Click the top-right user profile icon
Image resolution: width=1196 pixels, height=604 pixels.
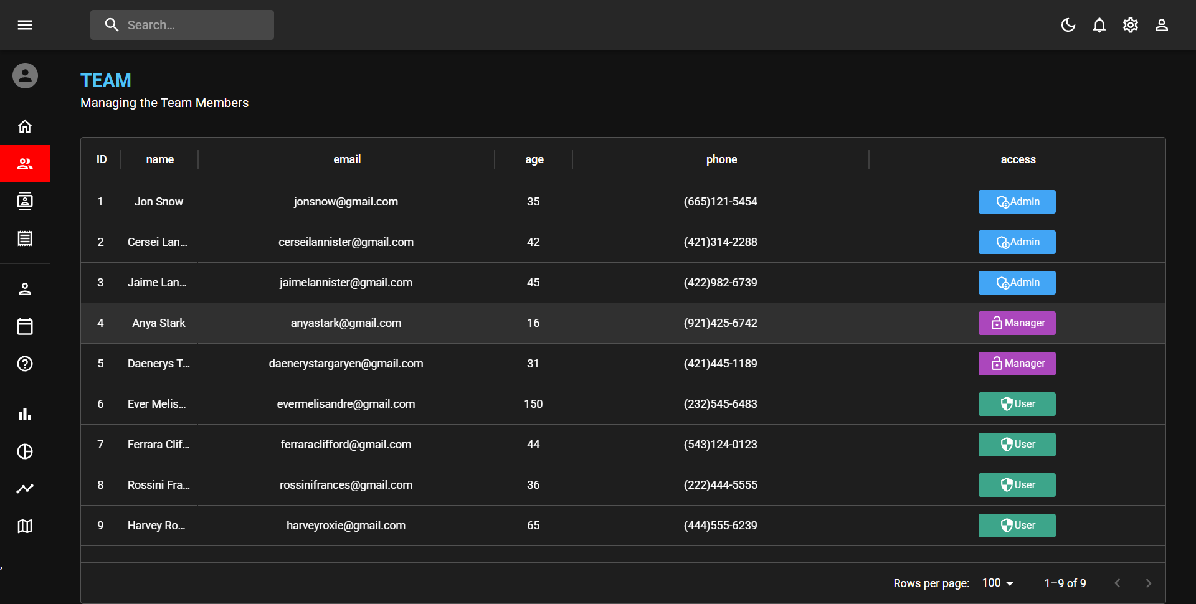pos(1161,25)
